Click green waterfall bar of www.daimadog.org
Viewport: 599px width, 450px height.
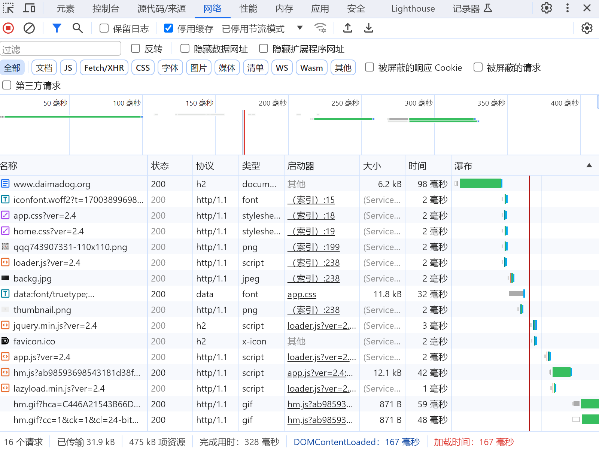pyautogui.click(x=480, y=183)
